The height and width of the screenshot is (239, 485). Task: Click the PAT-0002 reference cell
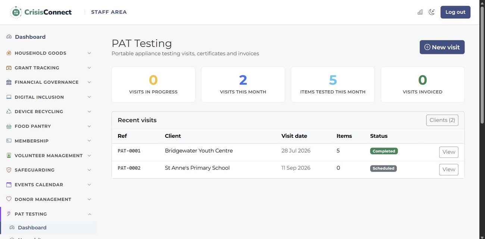tap(129, 168)
